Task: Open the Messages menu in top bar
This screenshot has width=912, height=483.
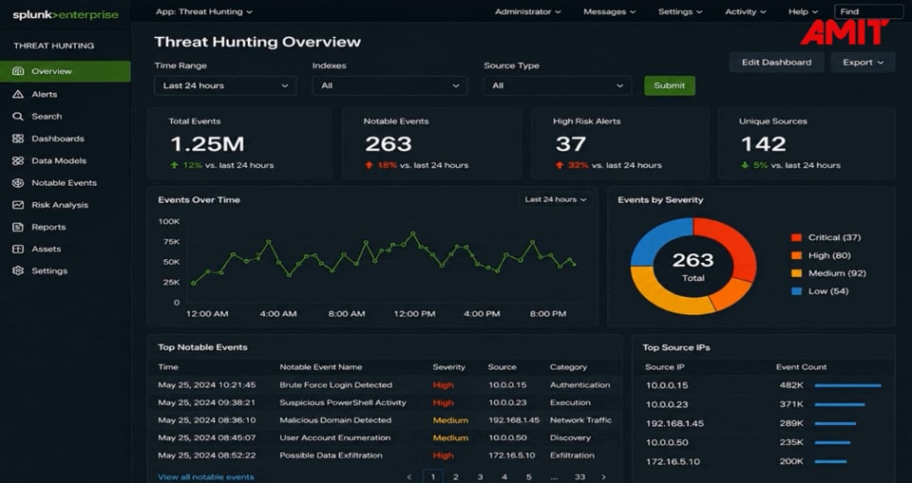Action: click(610, 11)
